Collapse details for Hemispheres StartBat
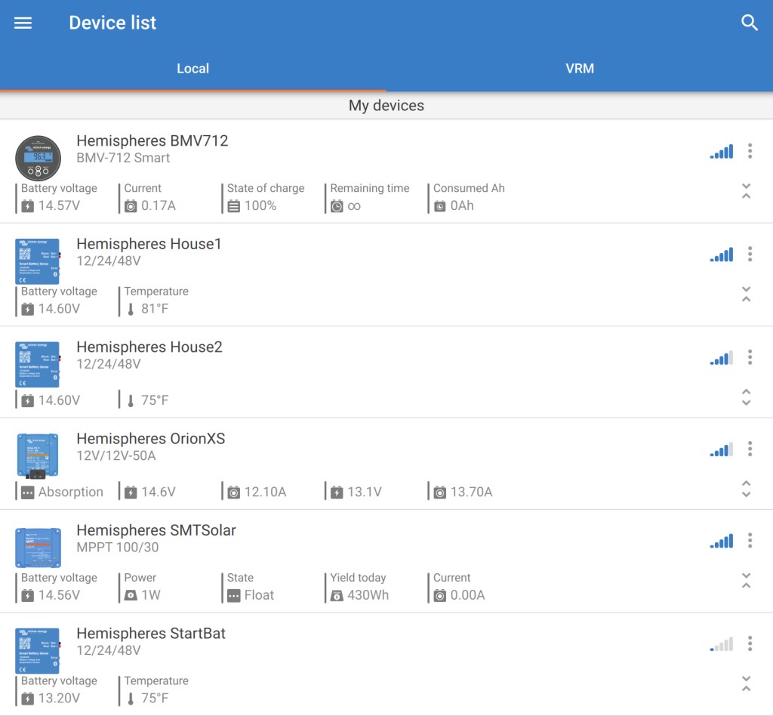The width and height of the screenshot is (773, 716). tap(746, 684)
